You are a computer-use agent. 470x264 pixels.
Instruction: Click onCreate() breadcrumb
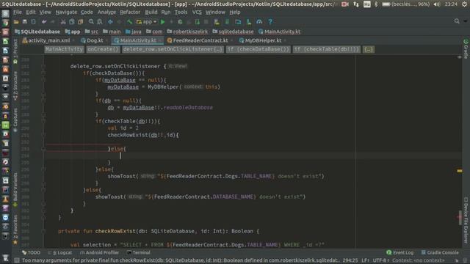[x=103, y=49]
